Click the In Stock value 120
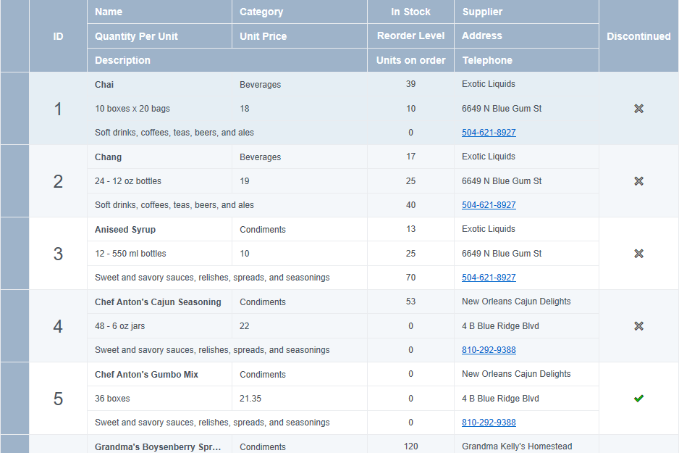Image resolution: width=679 pixels, height=453 pixels. coord(410,446)
